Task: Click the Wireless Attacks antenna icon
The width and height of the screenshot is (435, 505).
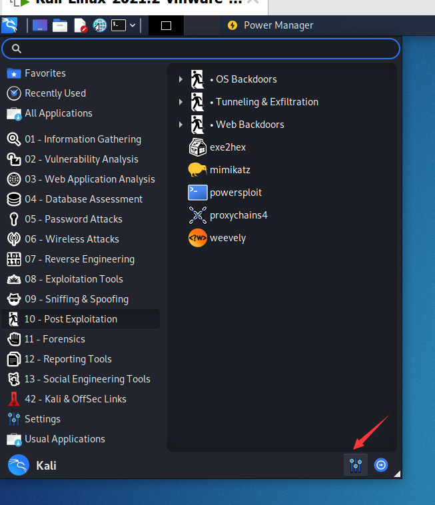Action: click(14, 239)
